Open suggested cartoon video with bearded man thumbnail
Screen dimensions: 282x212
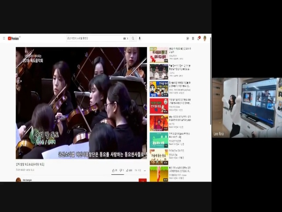(x=159, y=89)
